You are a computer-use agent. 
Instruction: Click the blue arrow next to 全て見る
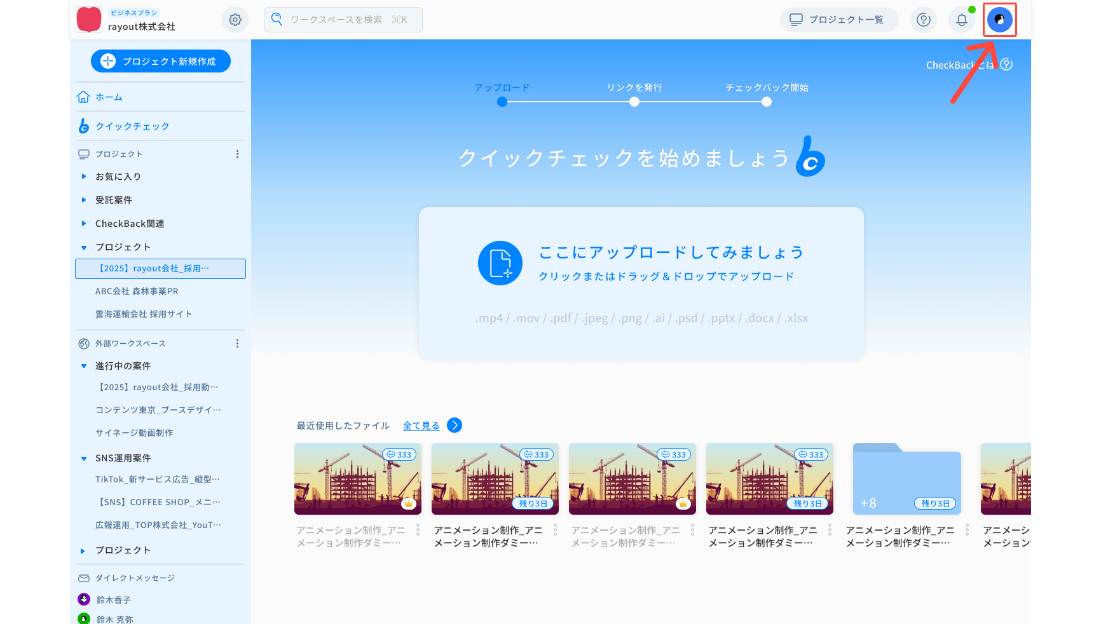455,425
